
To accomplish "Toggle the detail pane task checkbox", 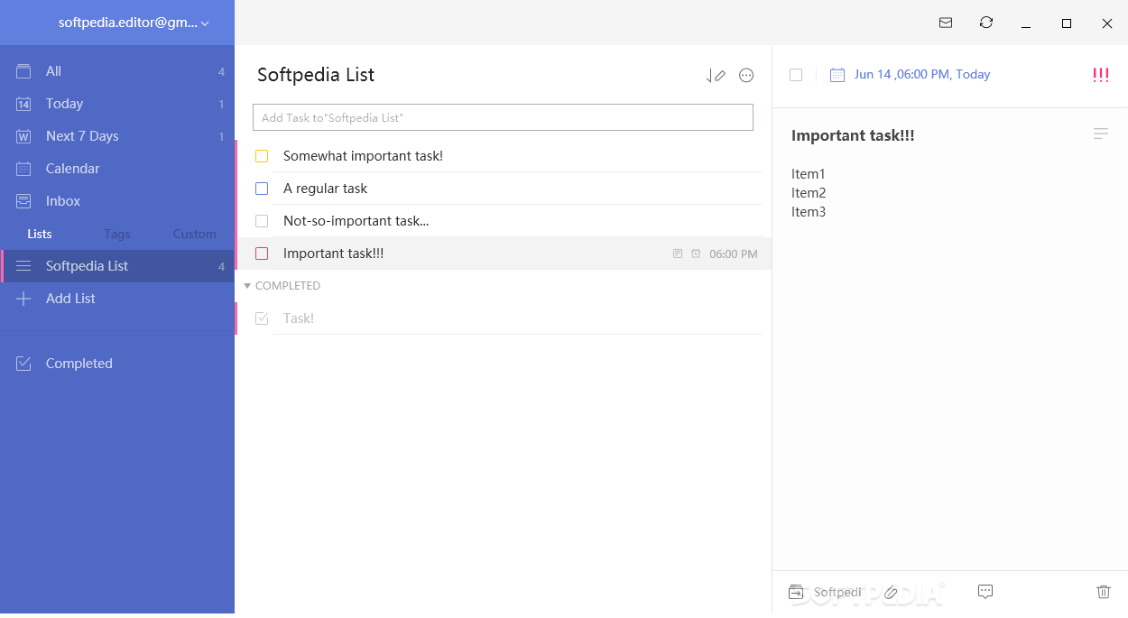I will [796, 75].
